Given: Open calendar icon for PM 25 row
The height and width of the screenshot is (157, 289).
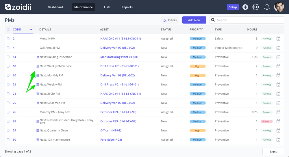Looking at the screenshot, I should (278, 103).
